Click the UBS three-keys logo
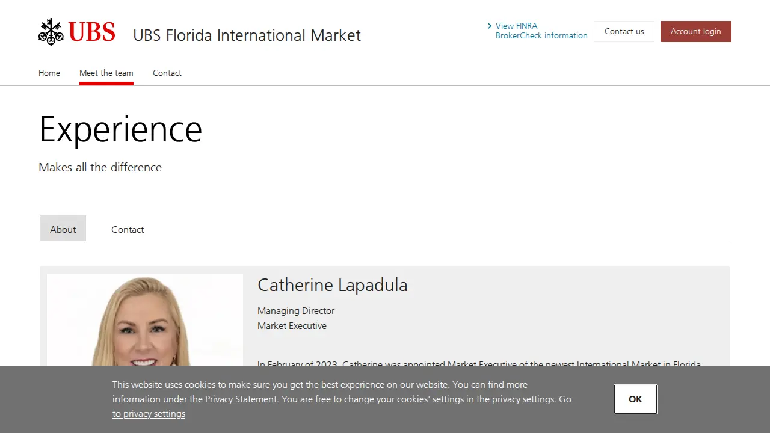This screenshot has width=770, height=433. click(x=76, y=32)
